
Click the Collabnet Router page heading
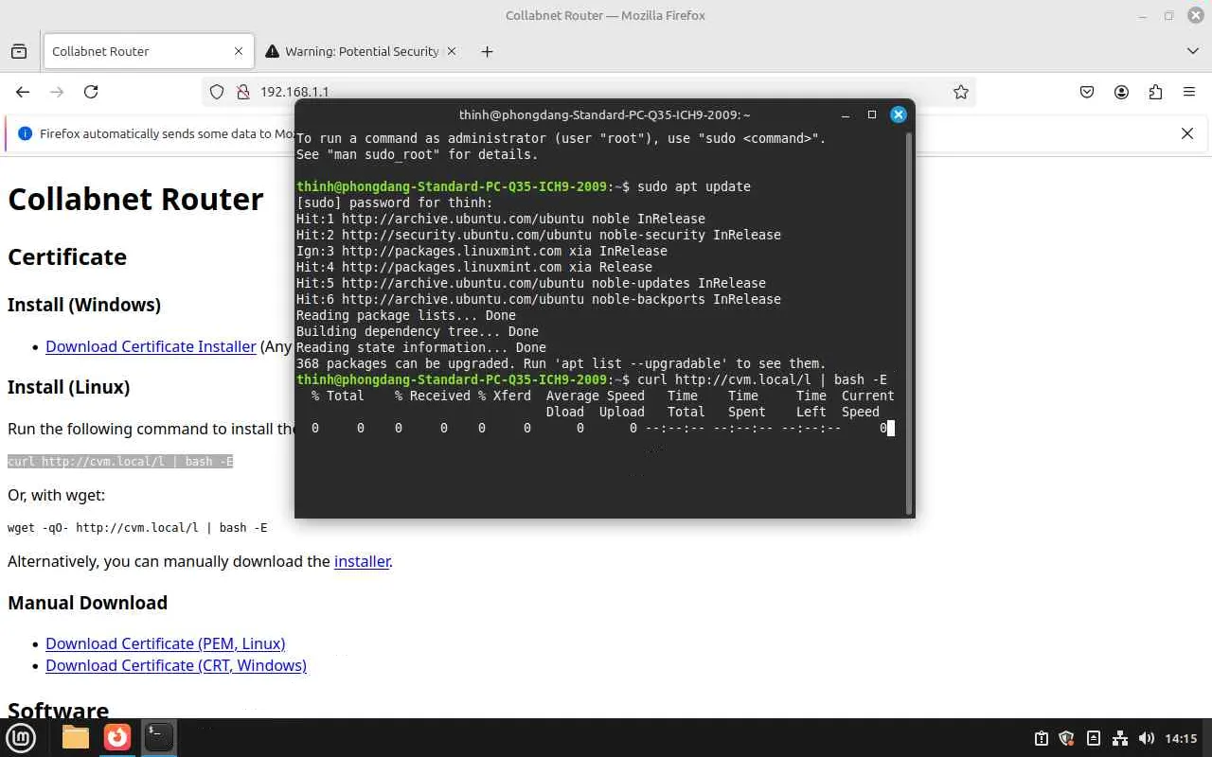pos(135,199)
